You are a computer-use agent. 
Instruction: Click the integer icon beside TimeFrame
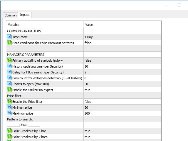[9, 37]
